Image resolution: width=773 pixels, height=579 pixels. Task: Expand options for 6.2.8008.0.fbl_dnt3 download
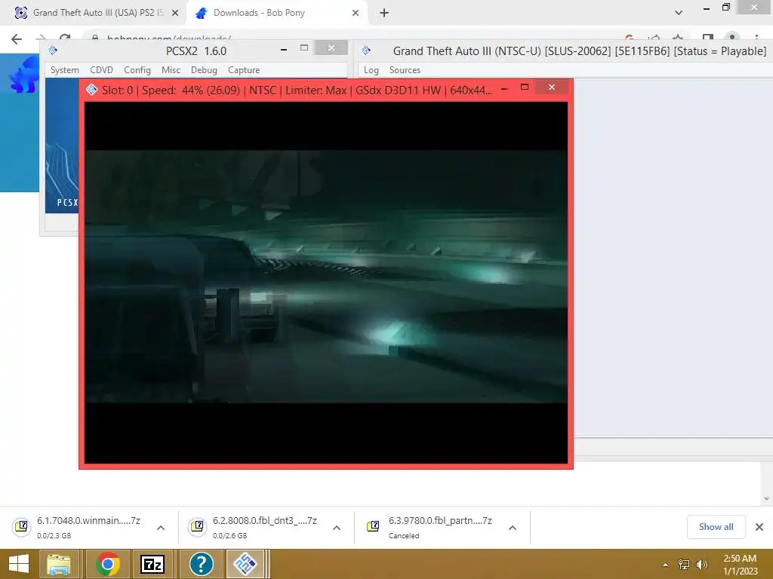[337, 528]
